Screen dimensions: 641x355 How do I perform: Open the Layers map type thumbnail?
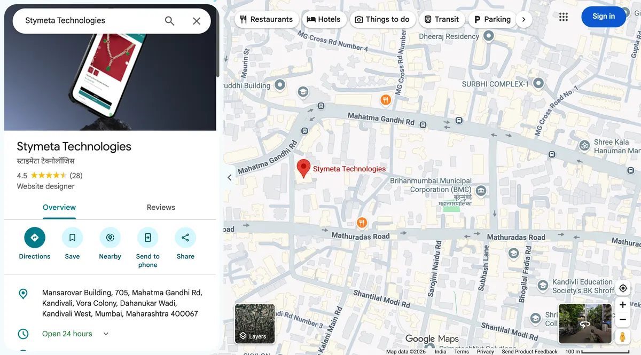[255, 324]
